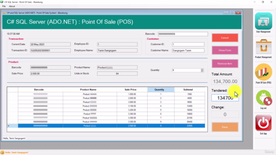The width and height of the screenshot is (276, 155).
Task: Click the Transaction ID field
Action: click(x=50, y=50)
